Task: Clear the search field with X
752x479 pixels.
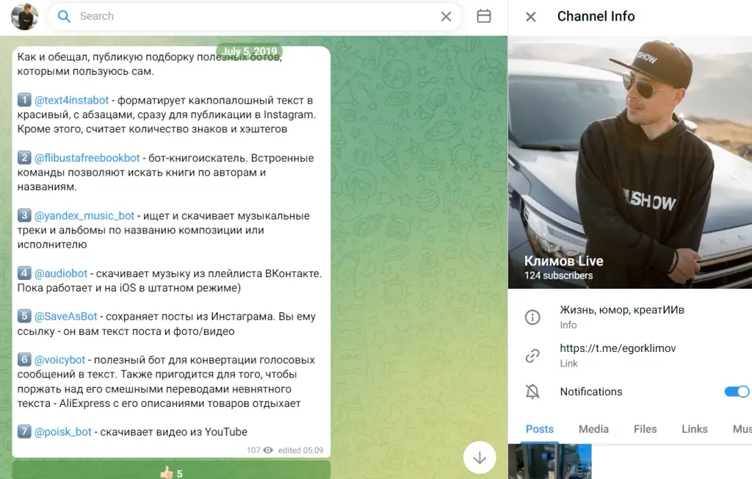Action: tap(446, 16)
